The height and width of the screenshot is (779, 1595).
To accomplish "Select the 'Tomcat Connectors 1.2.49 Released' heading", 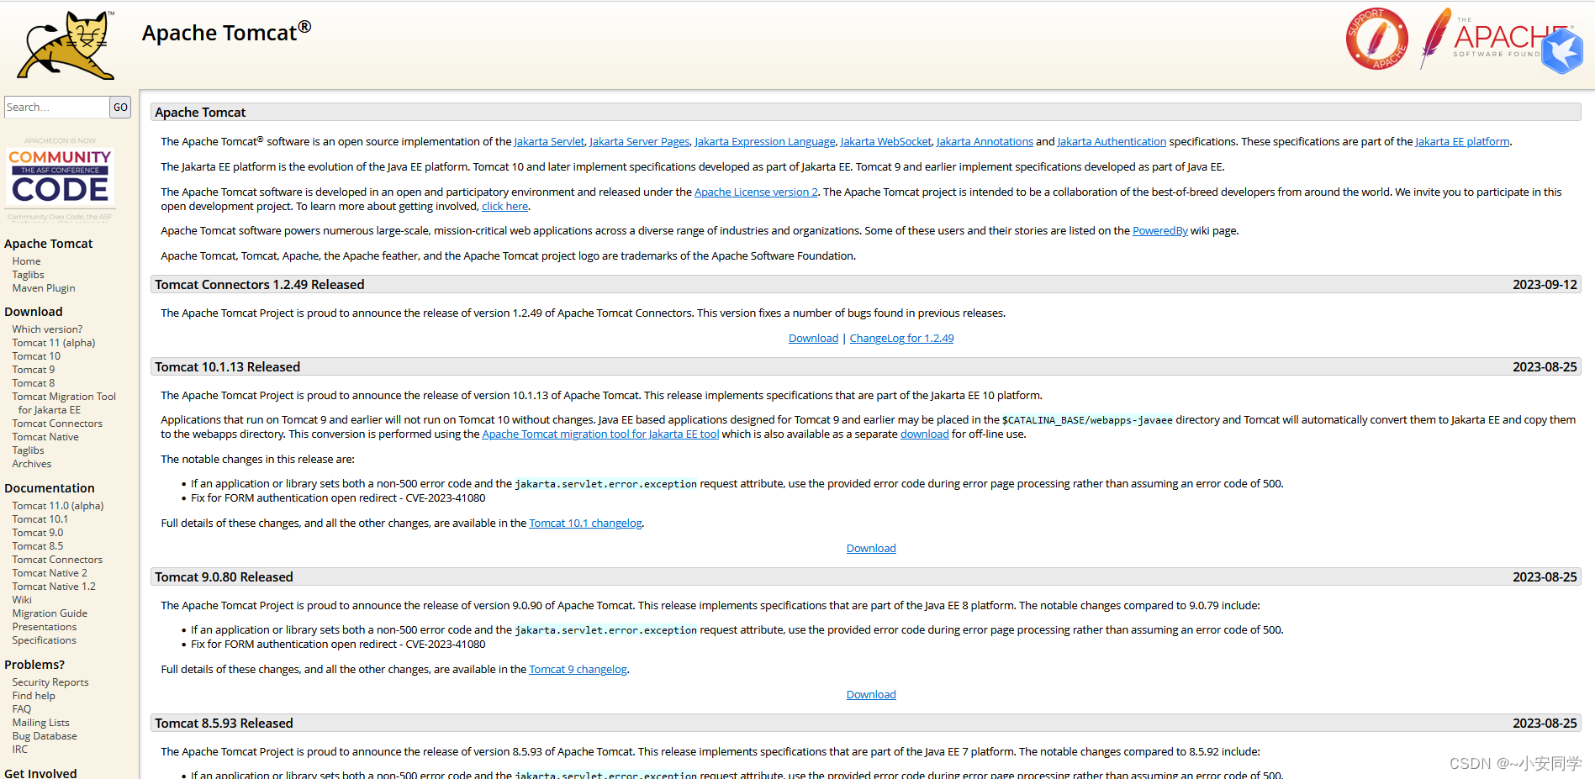I will pyautogui.click(x=259, y=285).
